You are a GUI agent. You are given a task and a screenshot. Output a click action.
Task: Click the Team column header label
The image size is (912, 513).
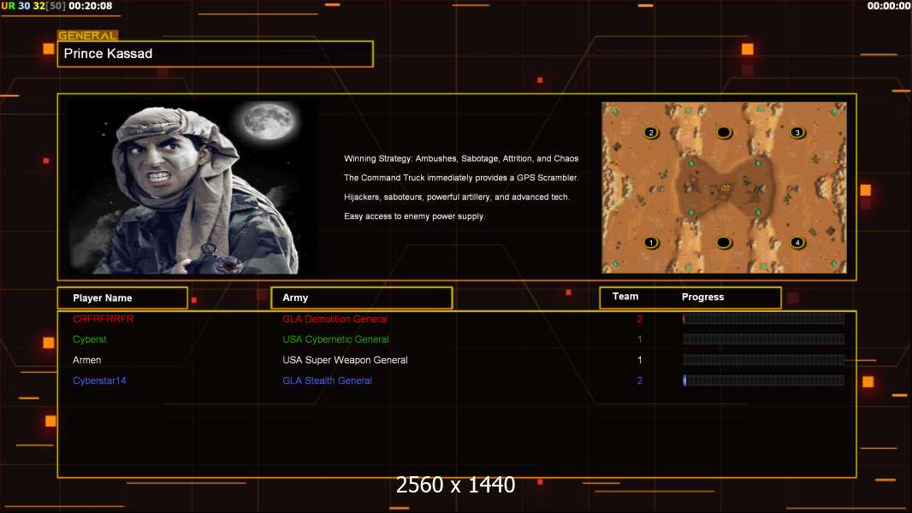coord(625,297)
